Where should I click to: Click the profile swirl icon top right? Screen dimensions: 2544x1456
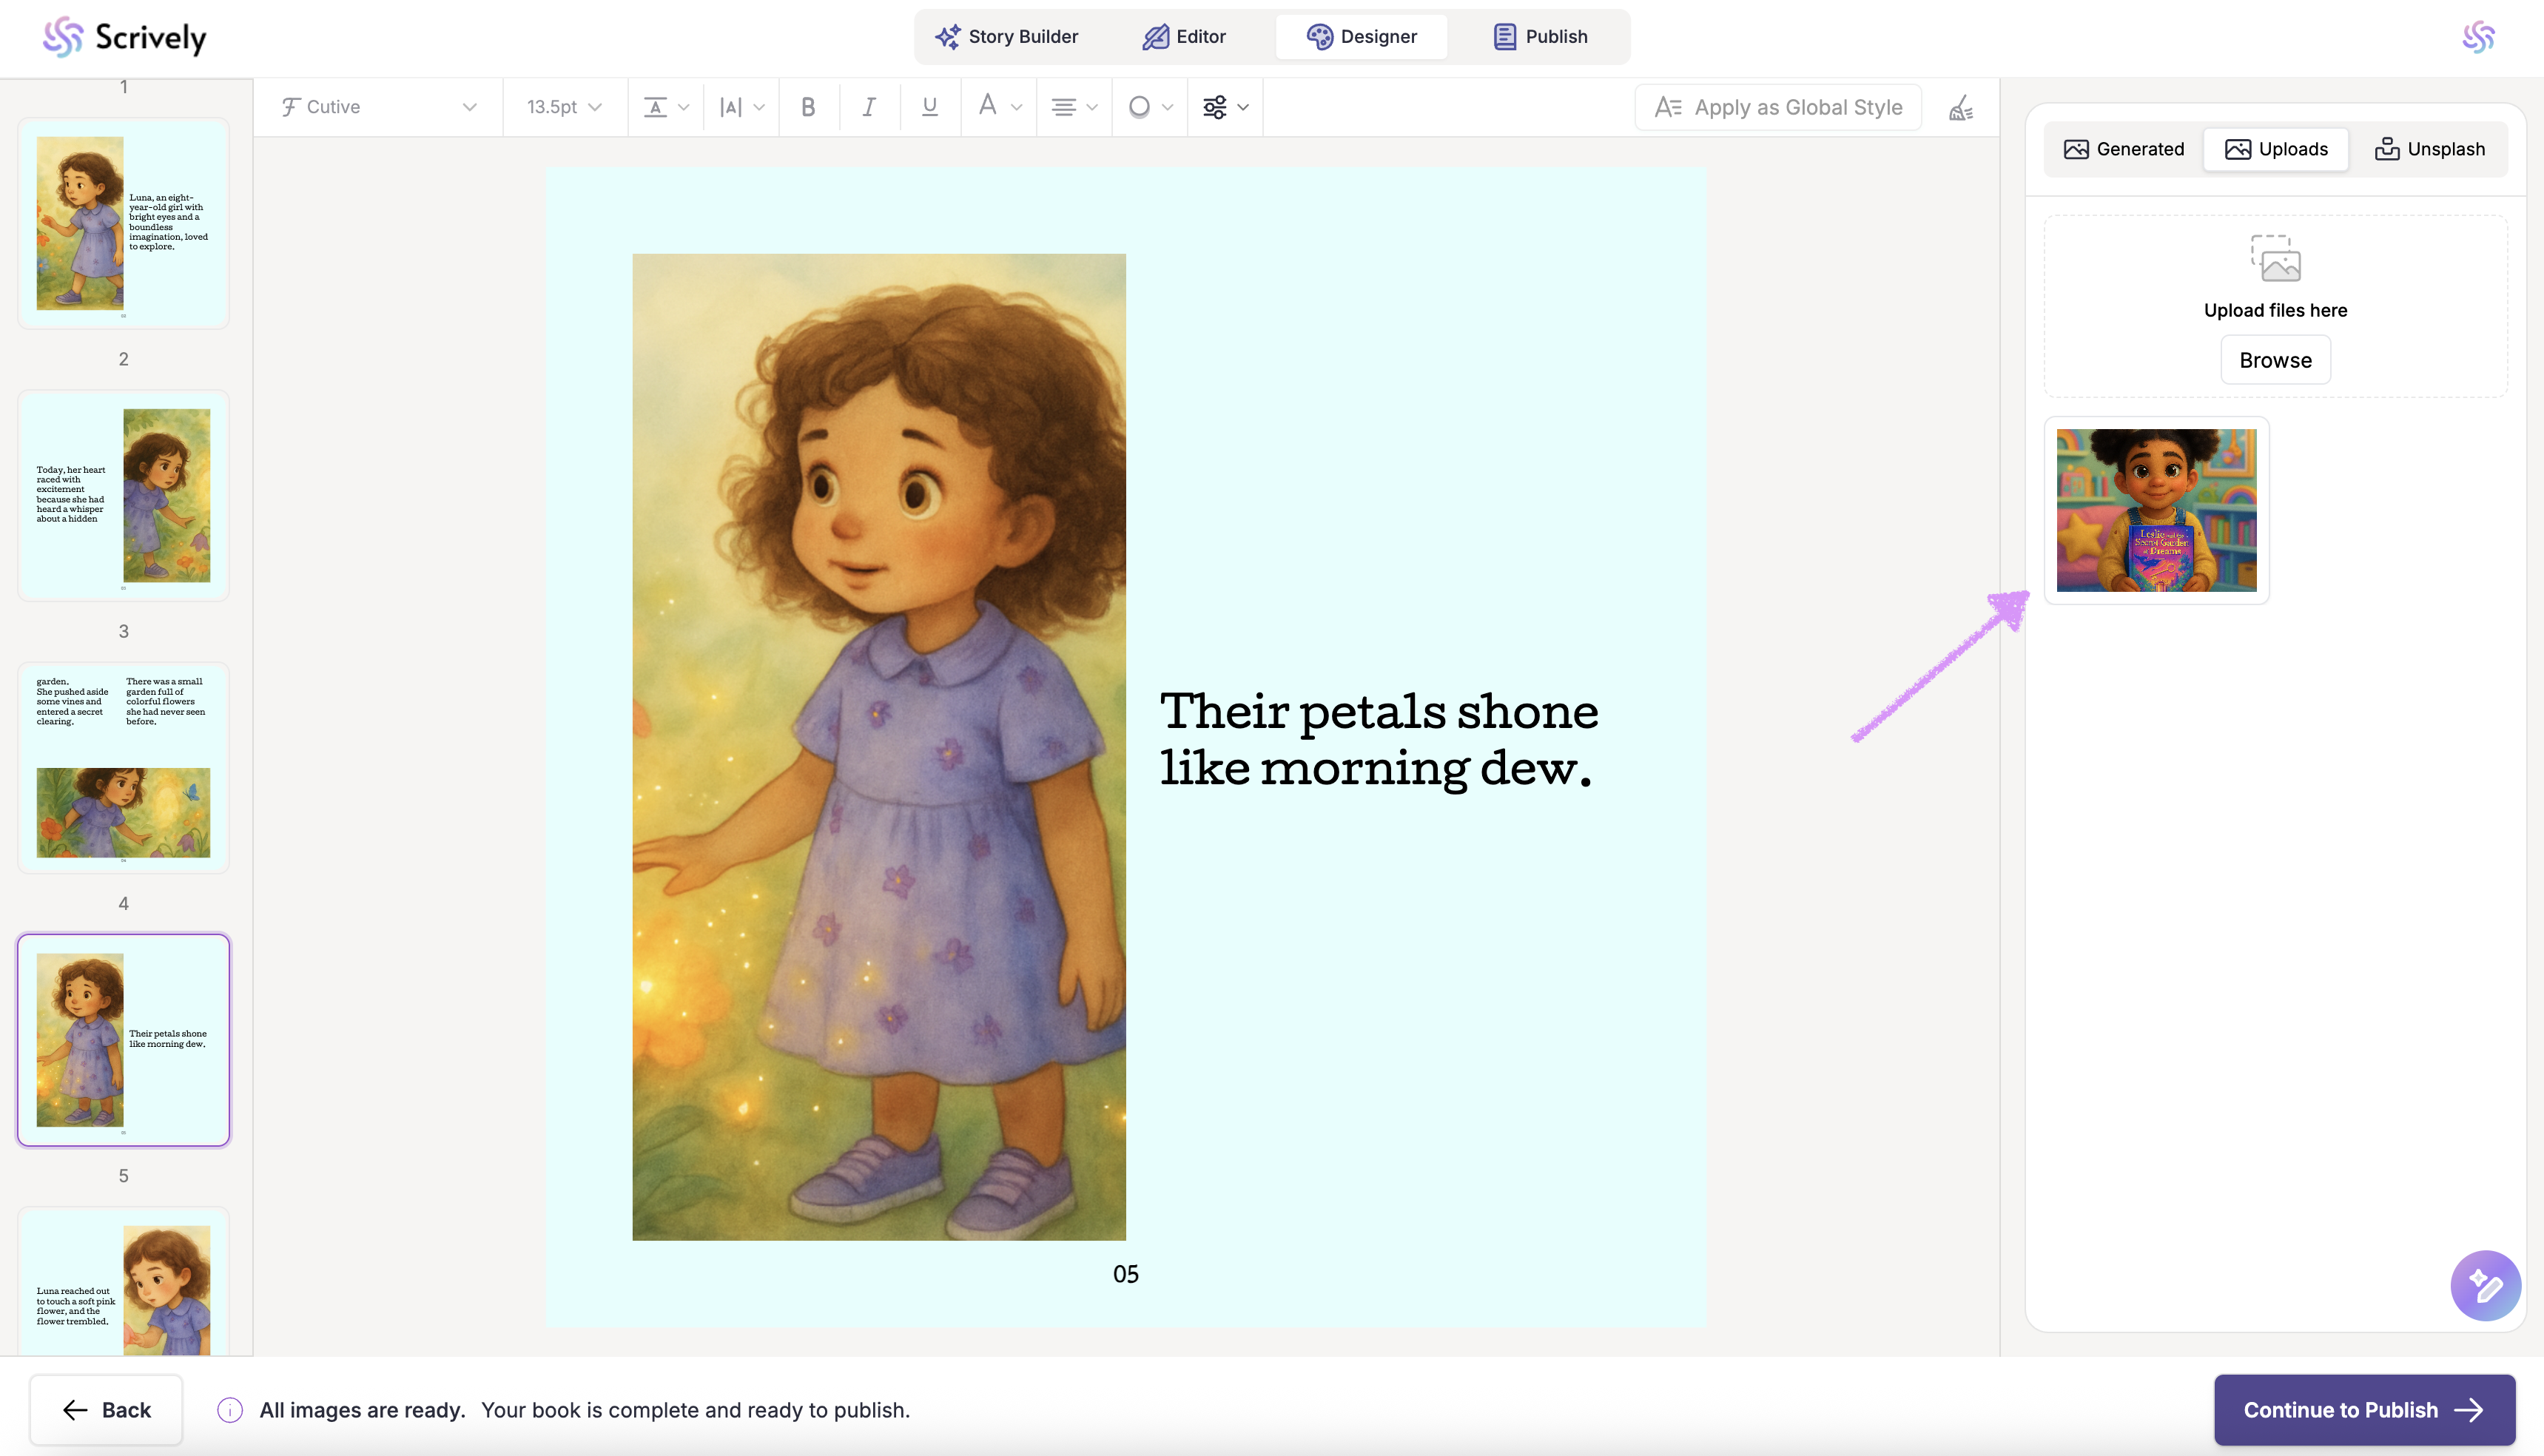coord(2478,37)
